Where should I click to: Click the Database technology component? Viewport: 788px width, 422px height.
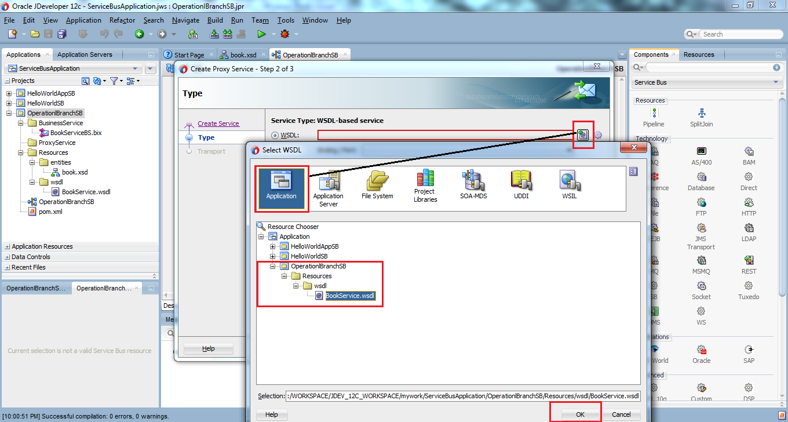pyautogui.click(x=701, y=181)
